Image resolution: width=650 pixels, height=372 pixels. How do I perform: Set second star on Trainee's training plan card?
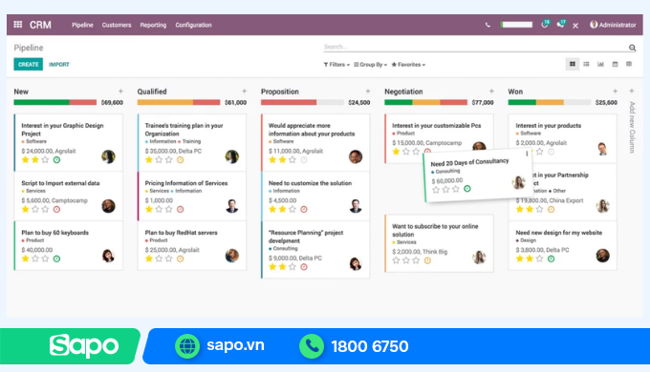click(x=159, y=159)
